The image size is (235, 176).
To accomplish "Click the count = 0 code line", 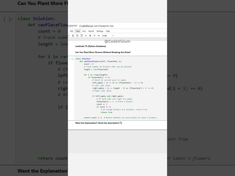I will (x=88, y=64).
